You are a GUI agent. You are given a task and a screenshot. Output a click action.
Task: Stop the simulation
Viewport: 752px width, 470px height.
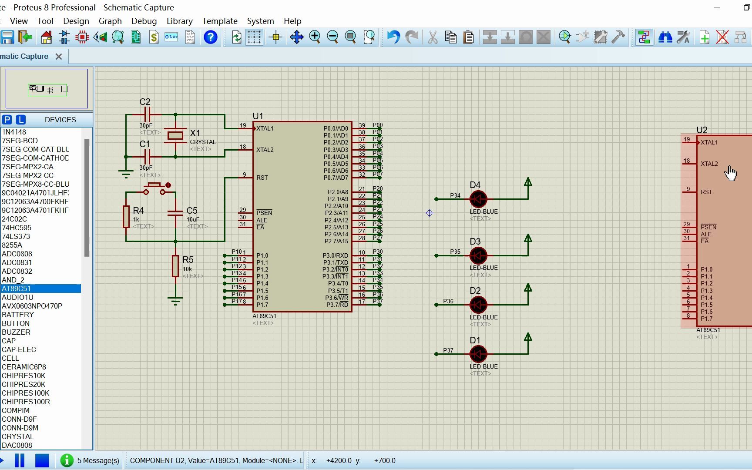(x=42, y=460)
